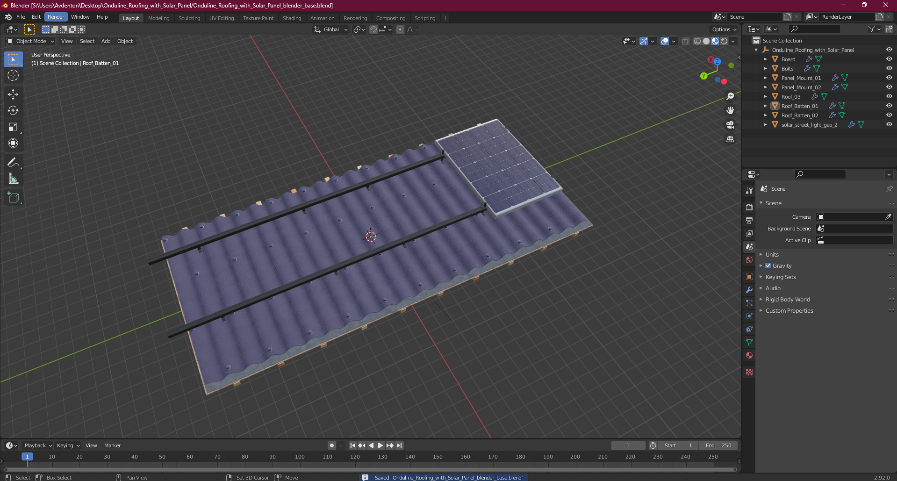Open the Output properties tab
Viewport: 897px width, 481px height.
(x=749, y=220)
